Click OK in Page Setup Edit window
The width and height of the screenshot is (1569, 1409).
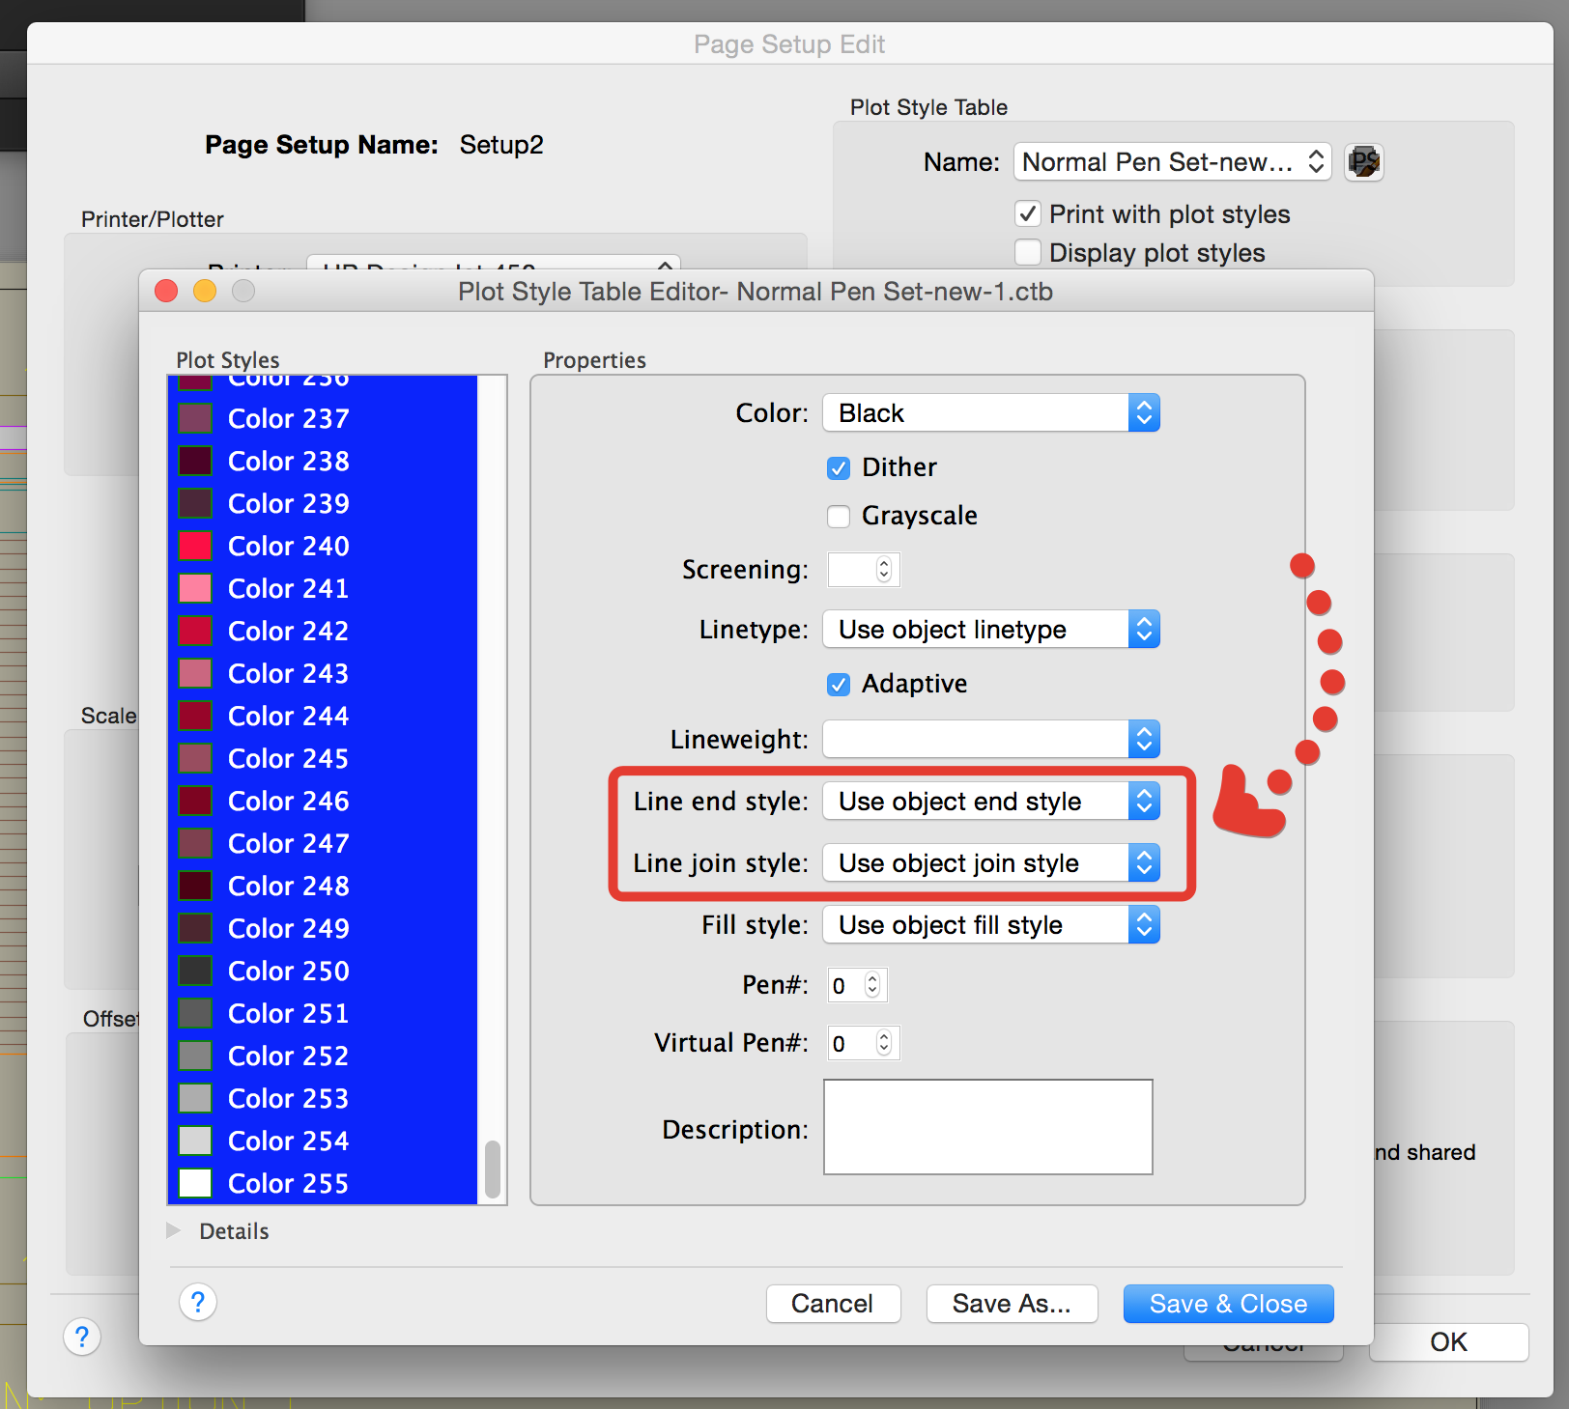[1448, 1342]
